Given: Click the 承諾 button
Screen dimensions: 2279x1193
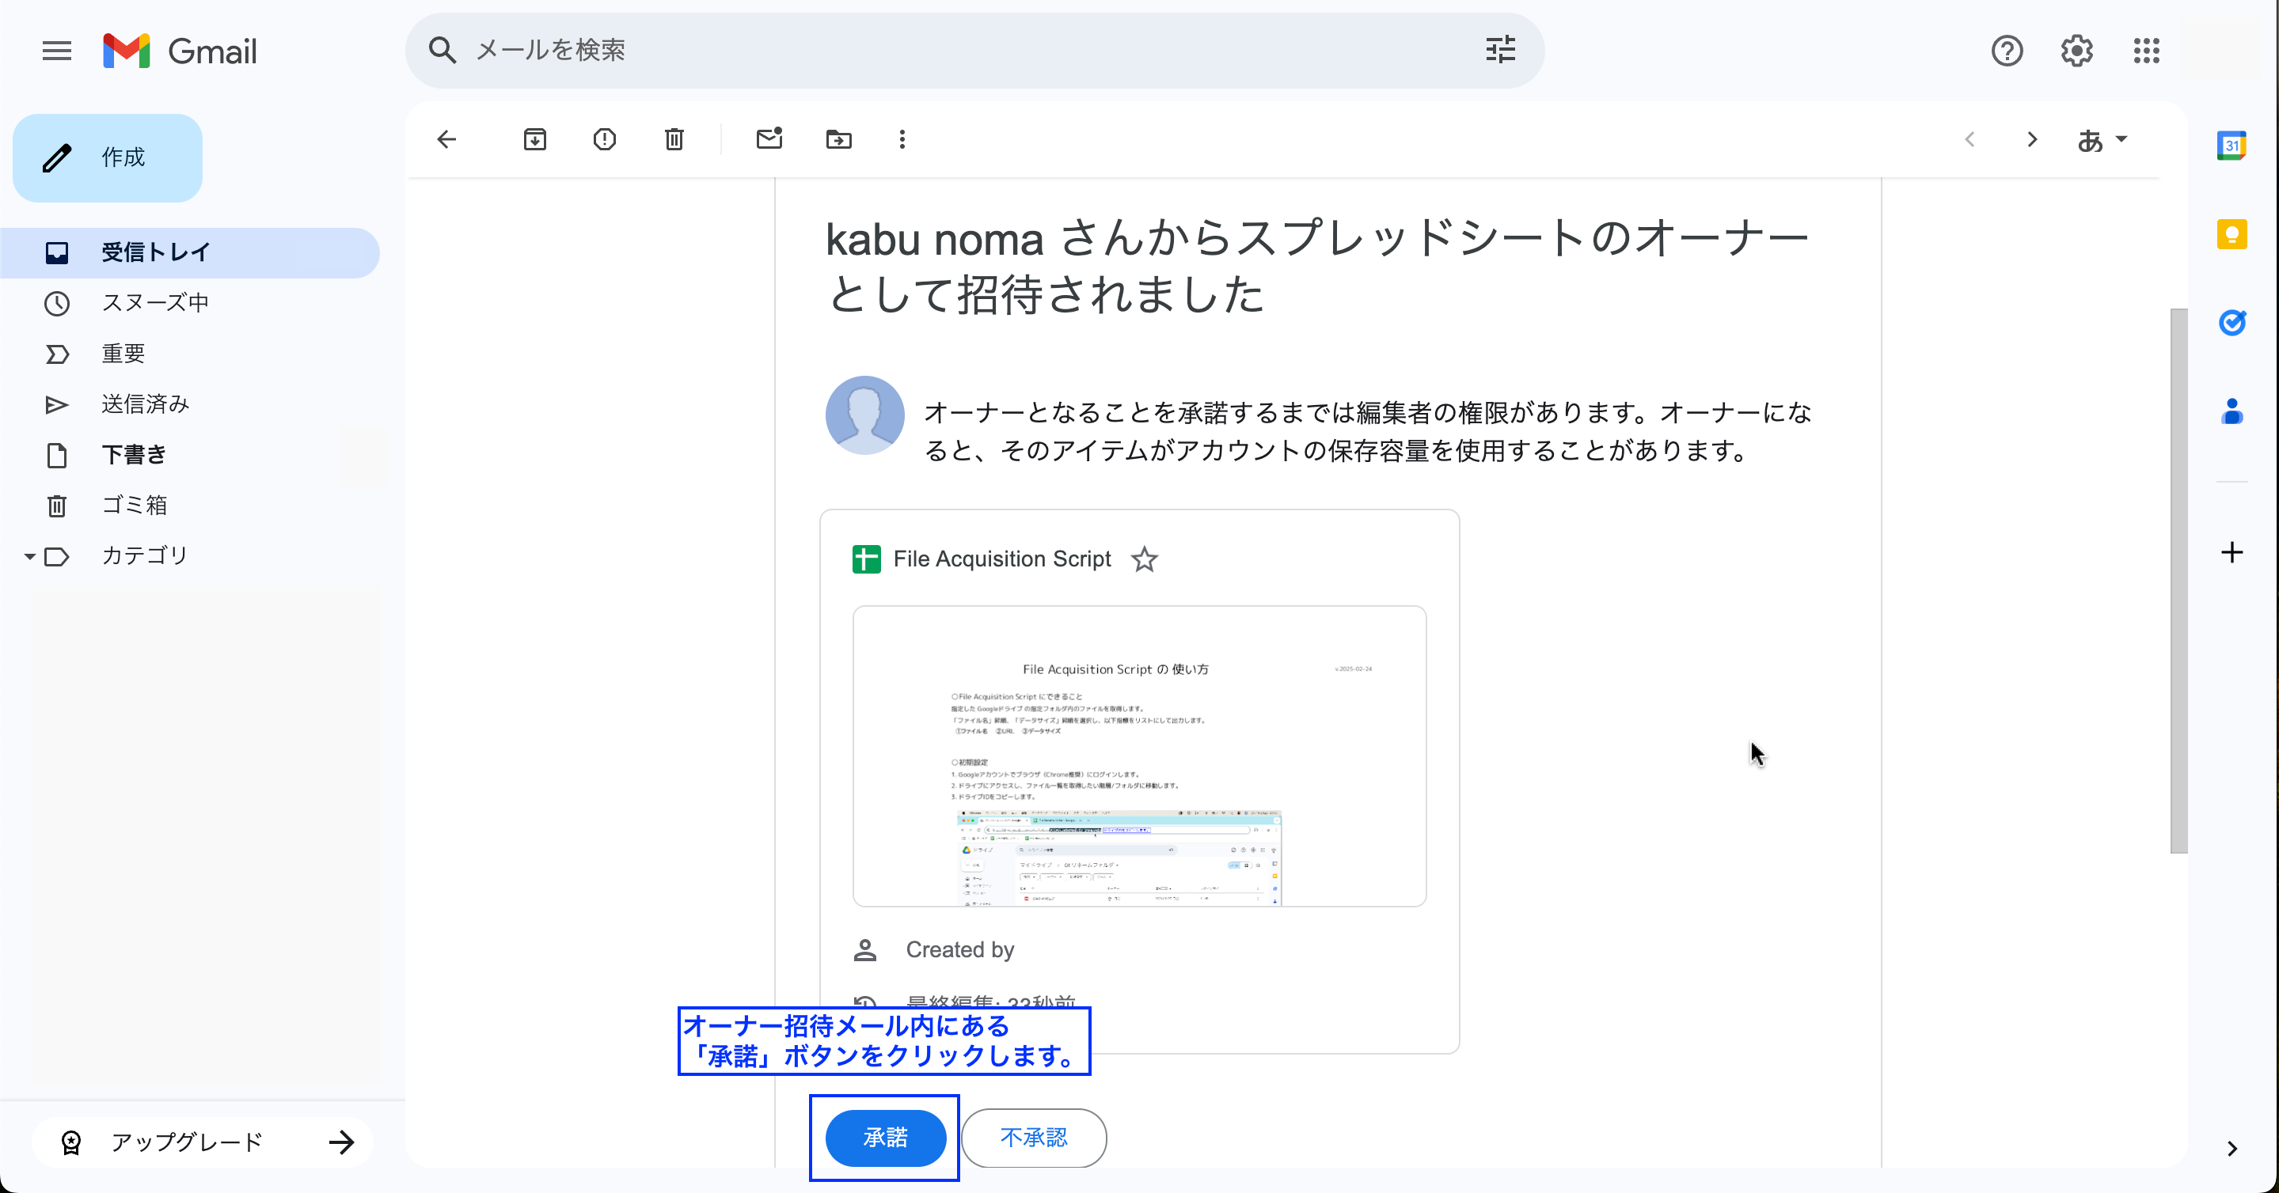Looking at the screenshot, I should pos(886,1138).
